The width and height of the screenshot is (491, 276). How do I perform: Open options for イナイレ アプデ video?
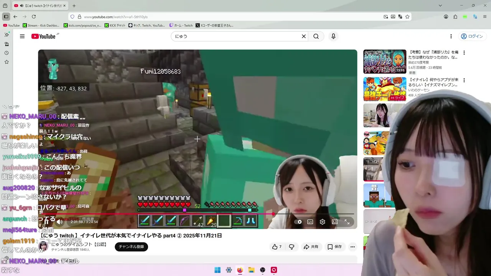click(464, 80)
